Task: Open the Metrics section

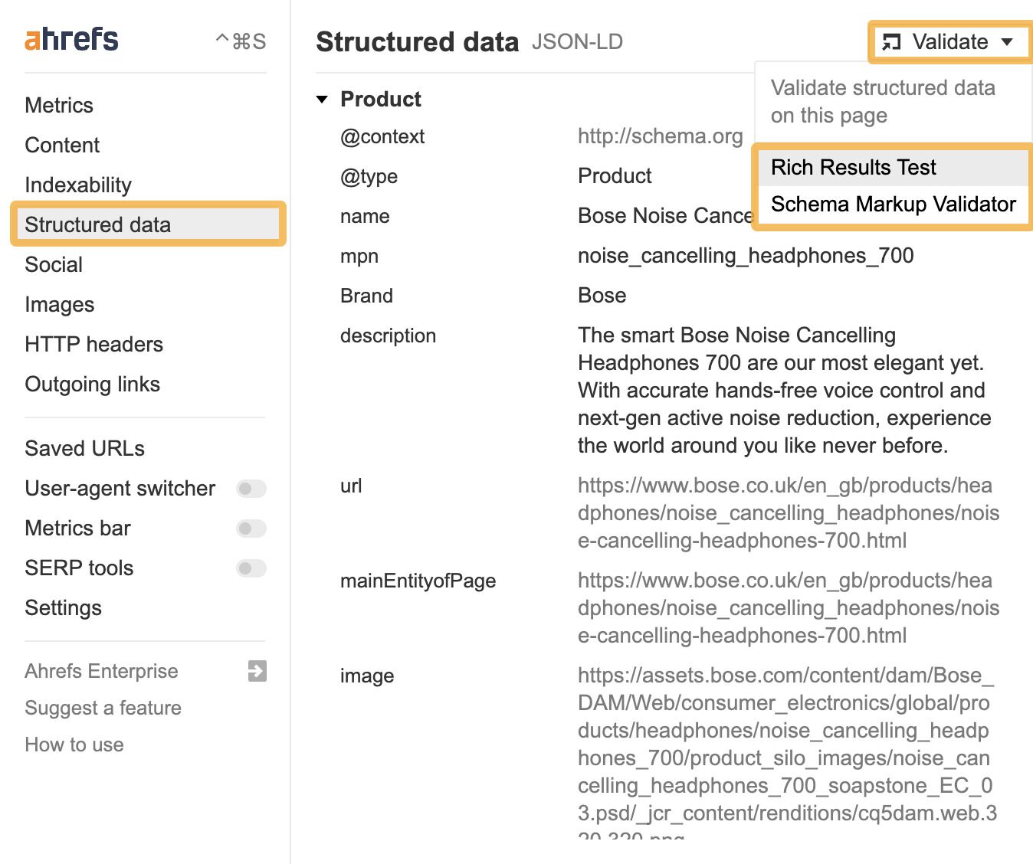Action: (x=59, y=105)
